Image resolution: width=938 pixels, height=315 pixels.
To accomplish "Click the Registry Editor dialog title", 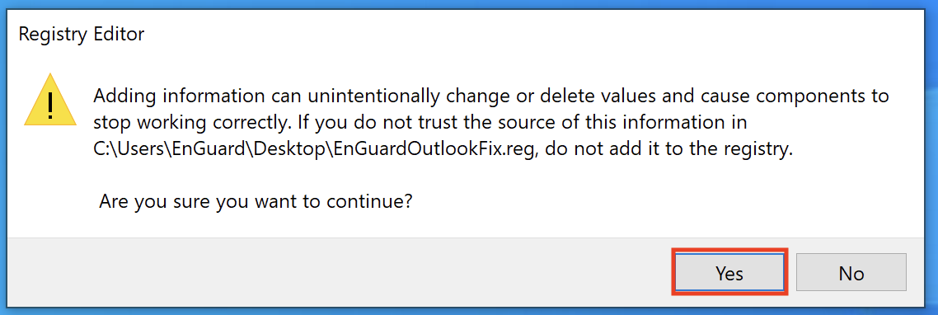I will point(82,34).
